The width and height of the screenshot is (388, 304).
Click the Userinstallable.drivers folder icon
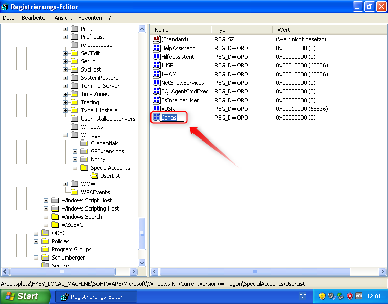click(75, 119)
